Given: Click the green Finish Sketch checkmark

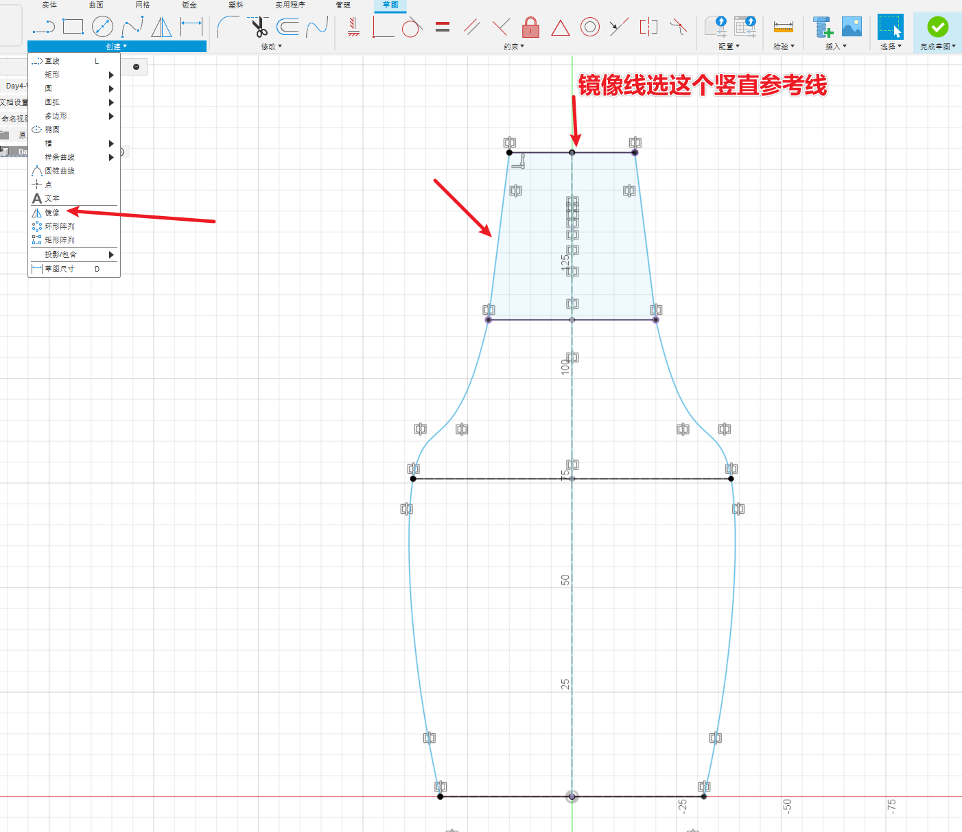Looking at the screenshot, I should coord(937,27).
